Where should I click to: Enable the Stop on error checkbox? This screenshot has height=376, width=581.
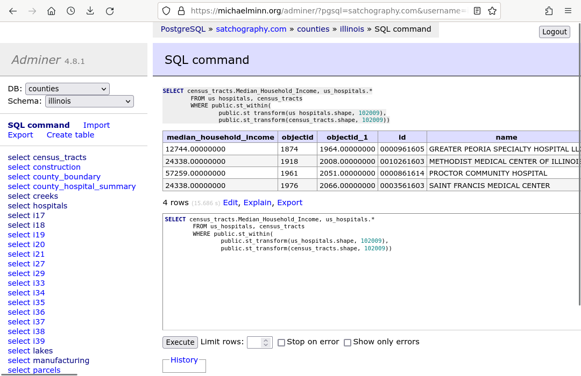click(281, 342)
